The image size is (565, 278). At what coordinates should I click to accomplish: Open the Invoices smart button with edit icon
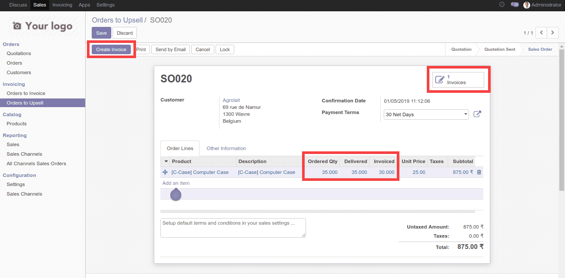[x=458, y=80]
